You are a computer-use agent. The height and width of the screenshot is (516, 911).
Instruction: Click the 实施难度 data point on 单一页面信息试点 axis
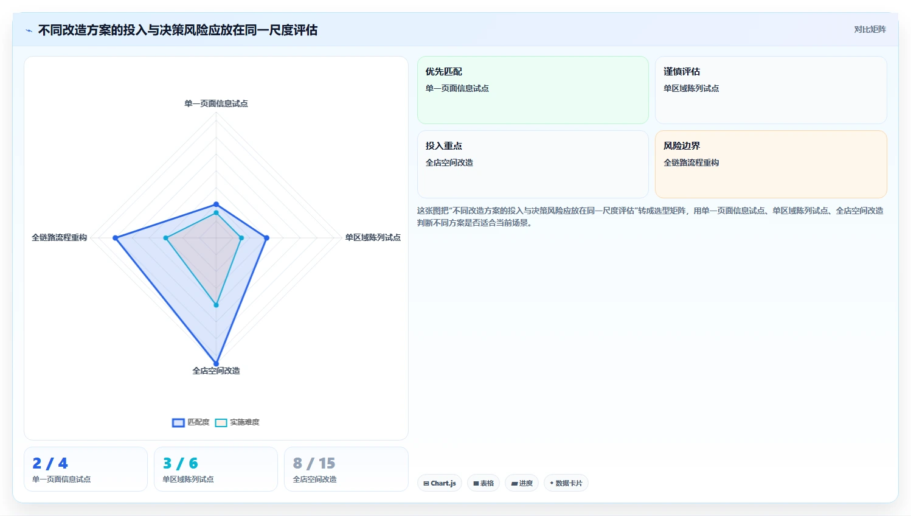(216, 213)
